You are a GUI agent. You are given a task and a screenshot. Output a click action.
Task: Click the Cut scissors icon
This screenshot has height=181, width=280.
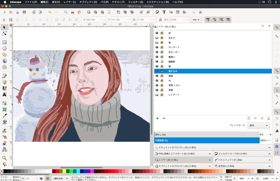tap(73, 12)
